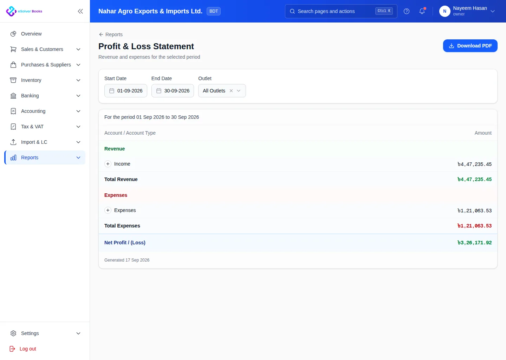Click the Log out door icon
The height and width of the screenshot is (360, 506).
[x=12, y=349]
